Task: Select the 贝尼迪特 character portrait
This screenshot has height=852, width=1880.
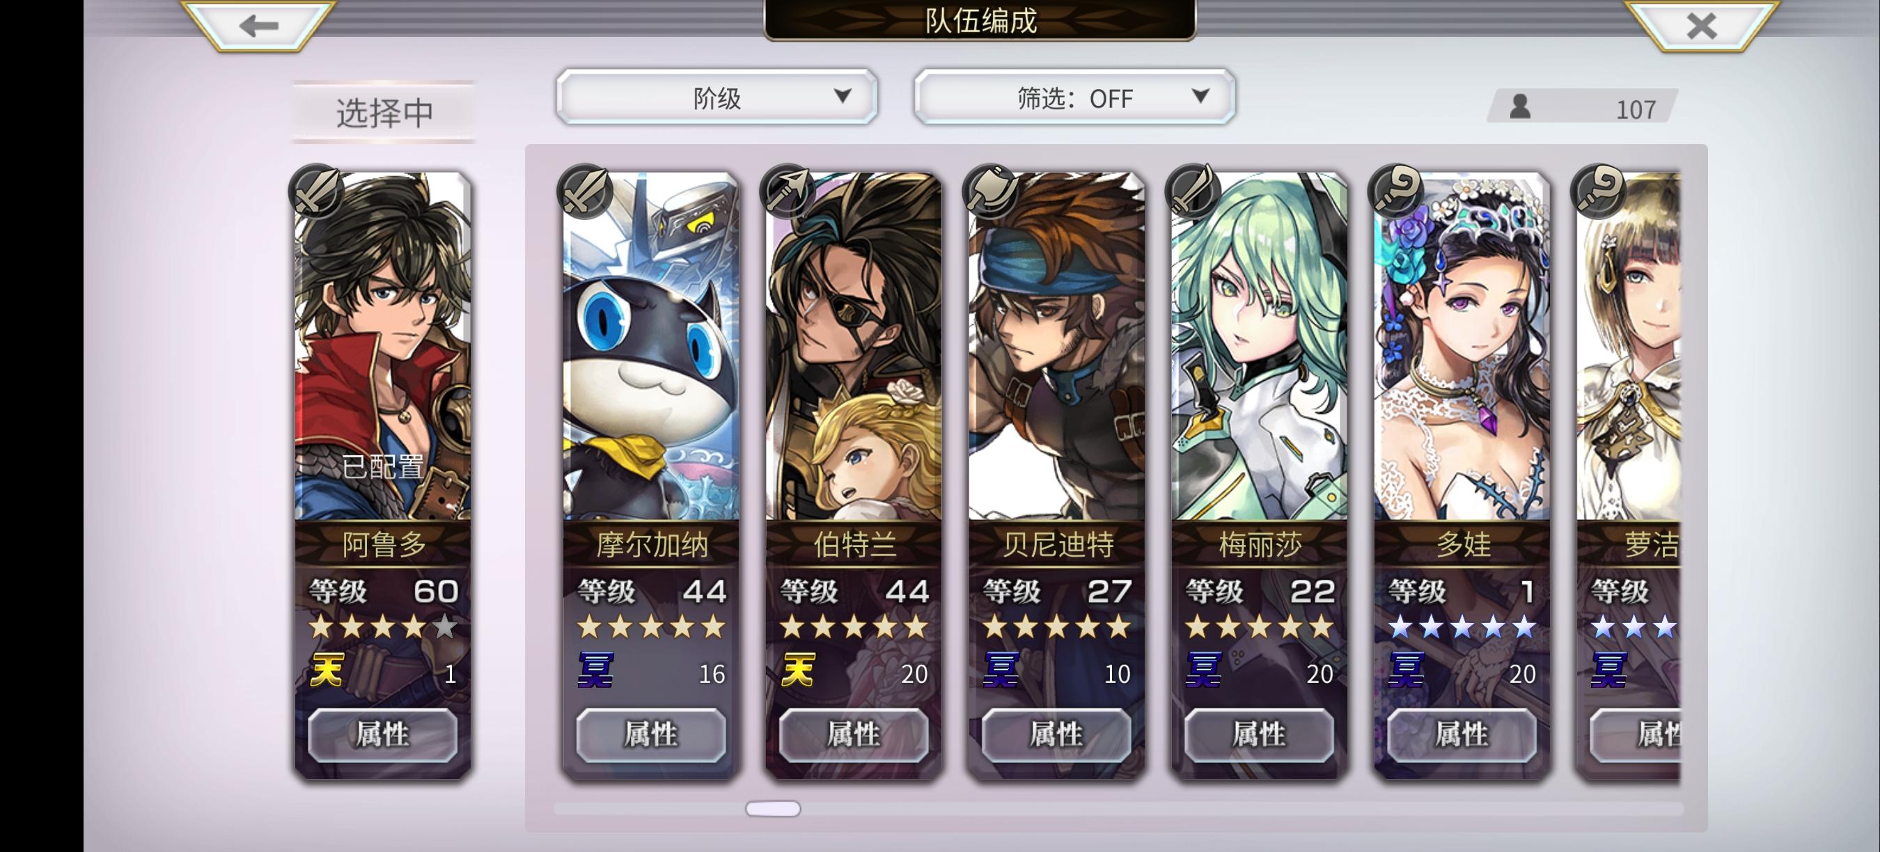Action: click(x=1057, y=347)
